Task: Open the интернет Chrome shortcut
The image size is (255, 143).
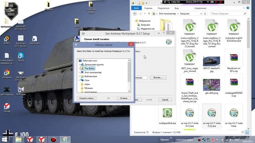Action: [7, 74]
